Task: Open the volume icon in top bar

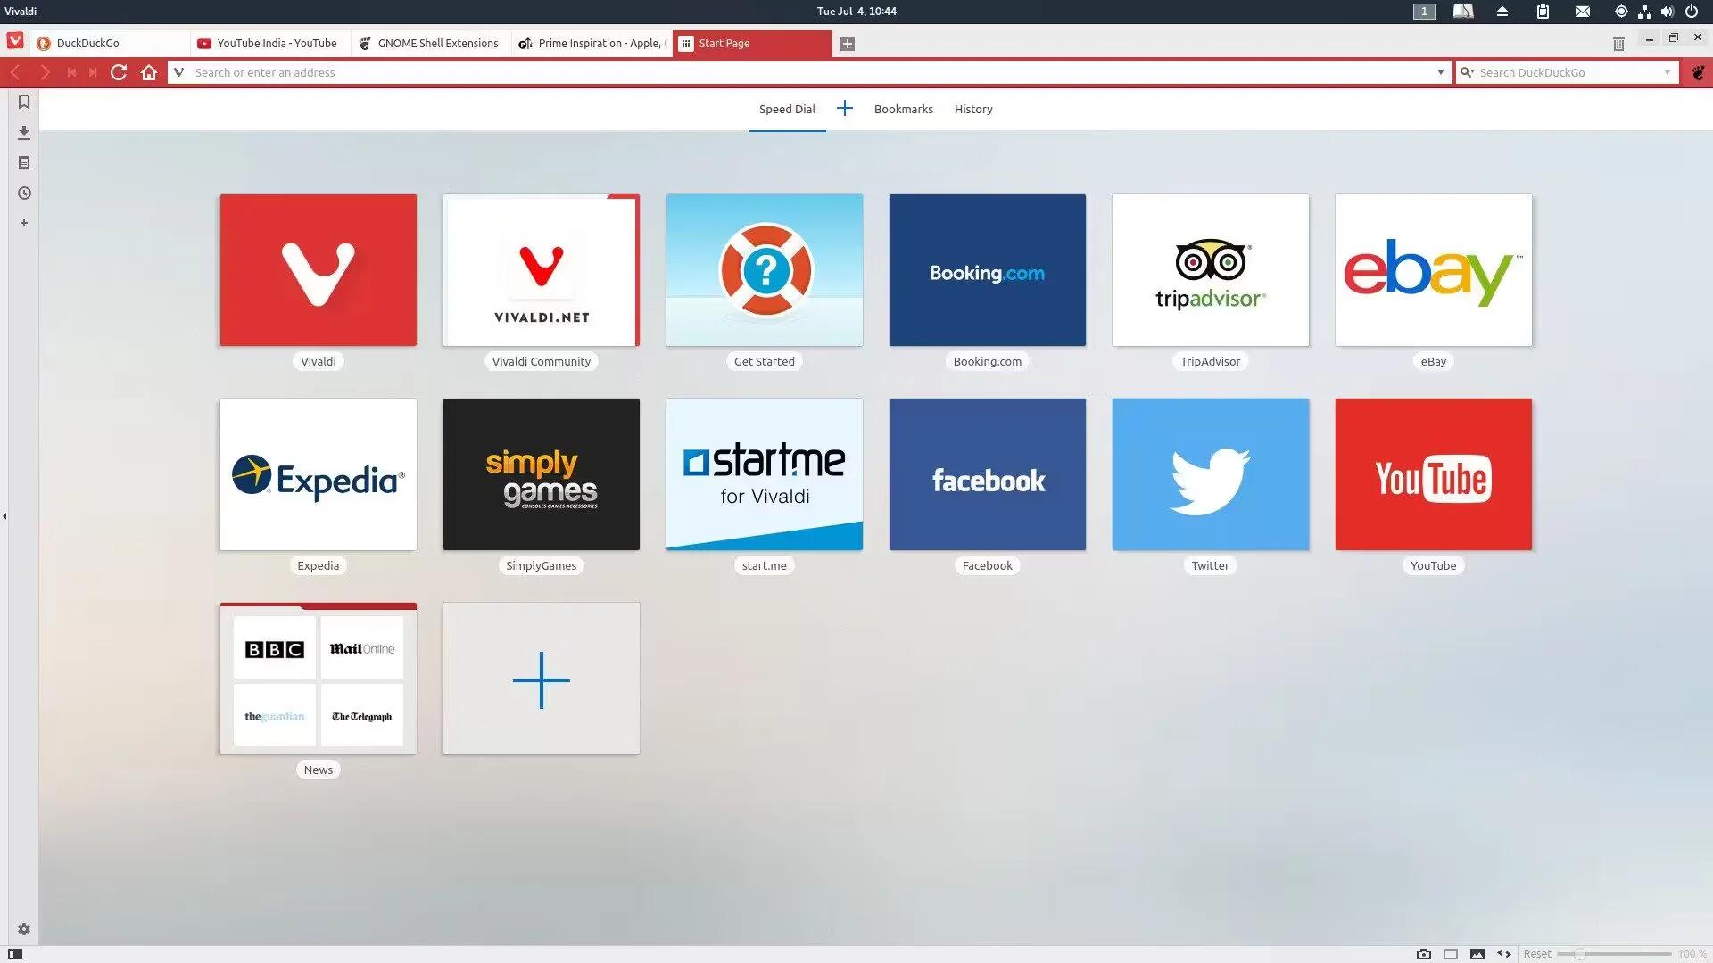Action: [1667, 12]
